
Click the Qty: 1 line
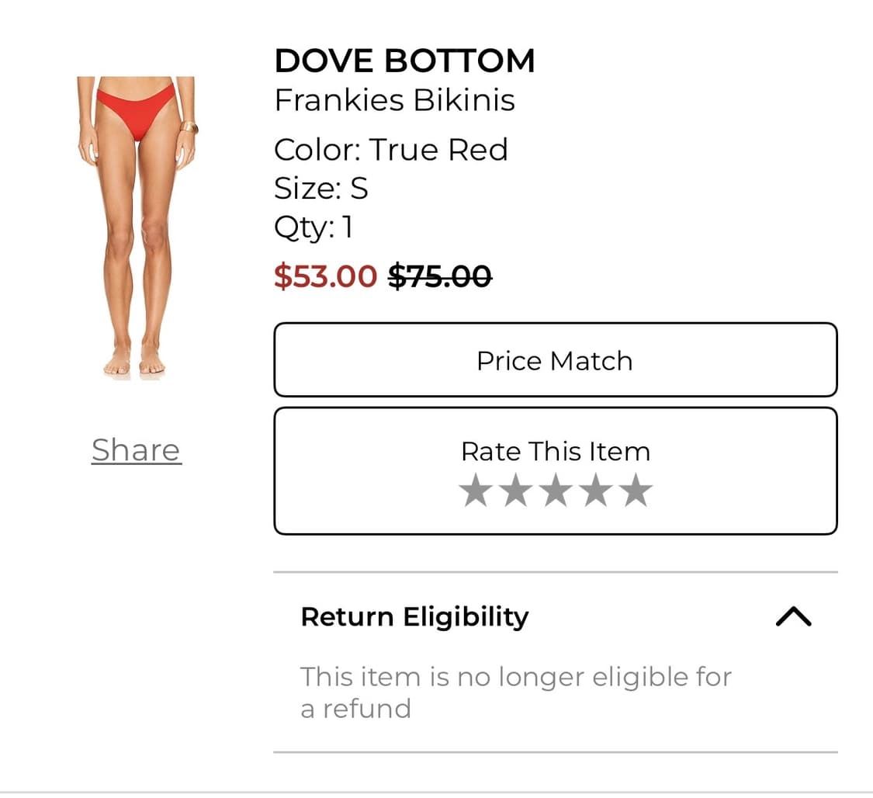(314, 227)
